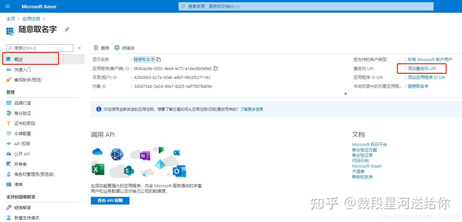Open the Azure portal hamburger menu
Image resolution: width=462 pixels, height=222 pixels.
pyautogui.click(x=8, y=6)
